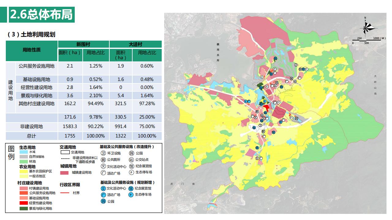Pick the 公共服务设施用地 legend swatch
The width and height of the screenshot is (392, 220).
[x=23, y=193]
